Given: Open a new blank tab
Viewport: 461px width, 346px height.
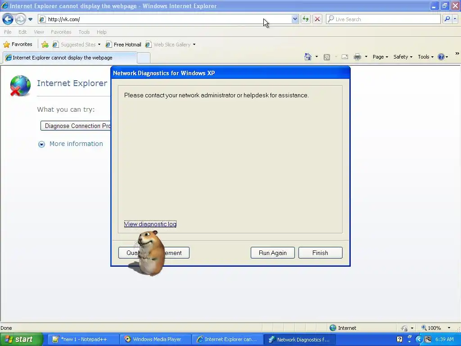Looking at the screenshot, I should pyautogui.click(x=144, y=58).
